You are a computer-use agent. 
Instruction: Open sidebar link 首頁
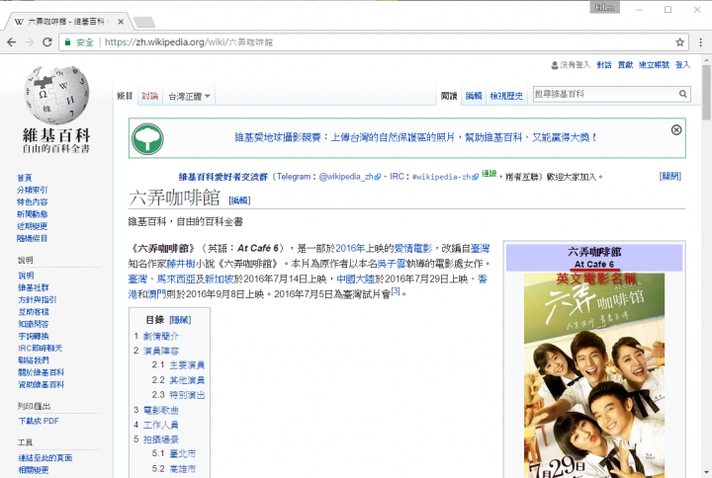25,178
